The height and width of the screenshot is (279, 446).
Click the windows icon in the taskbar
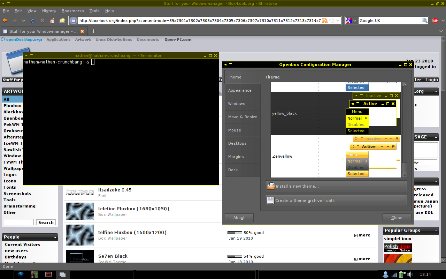tap(62, 274)
